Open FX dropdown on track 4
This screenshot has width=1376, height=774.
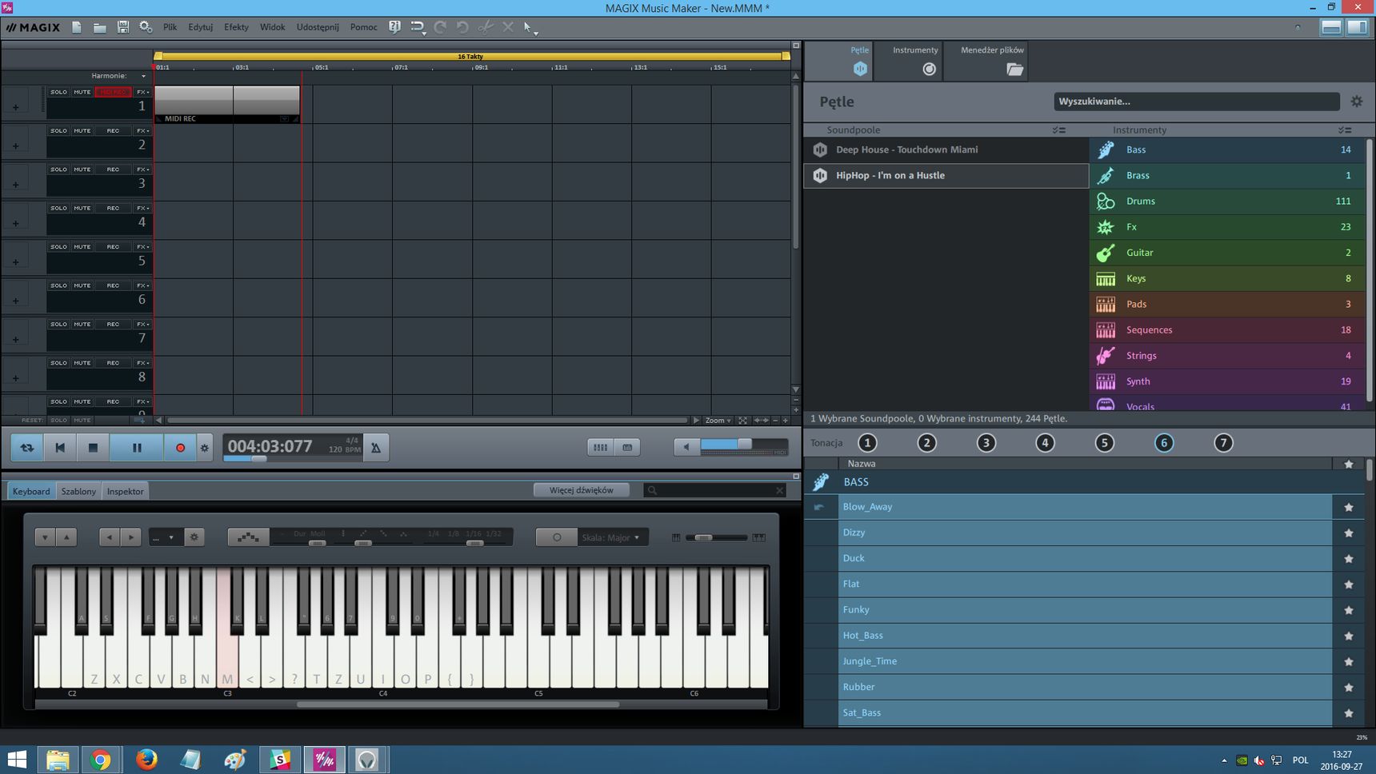tap(142, 208)
